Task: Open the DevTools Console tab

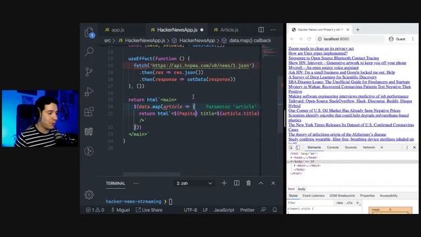Action: (x=333, y=147)
